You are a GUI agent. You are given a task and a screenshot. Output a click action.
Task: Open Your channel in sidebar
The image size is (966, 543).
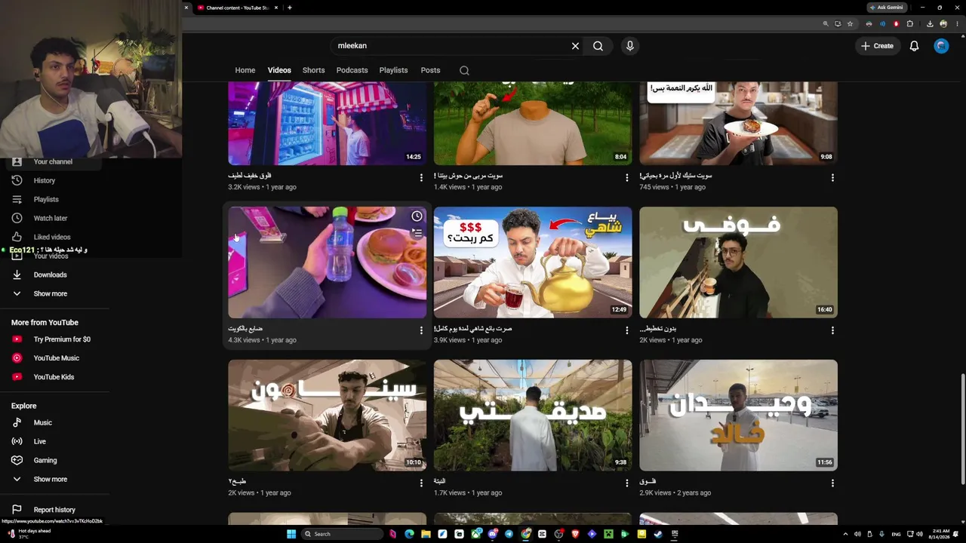pos(54,161)
